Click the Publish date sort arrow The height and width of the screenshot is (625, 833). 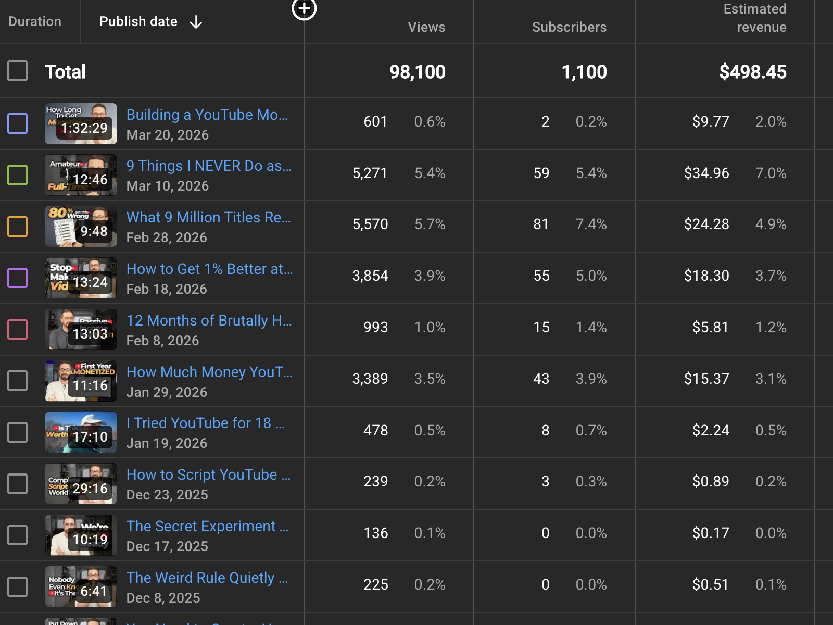coord(195,22)
